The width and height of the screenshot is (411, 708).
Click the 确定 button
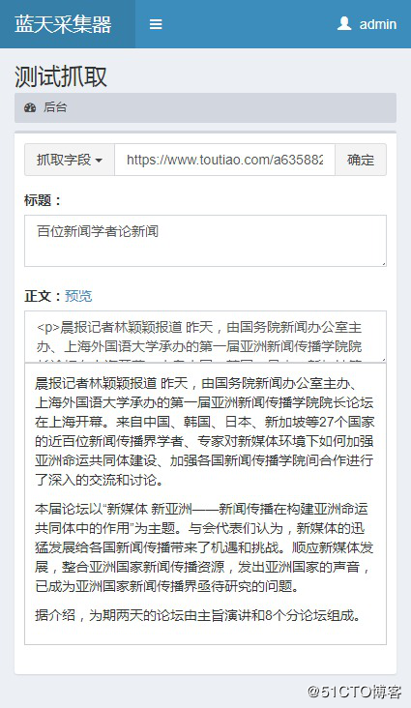pos(361,160)
